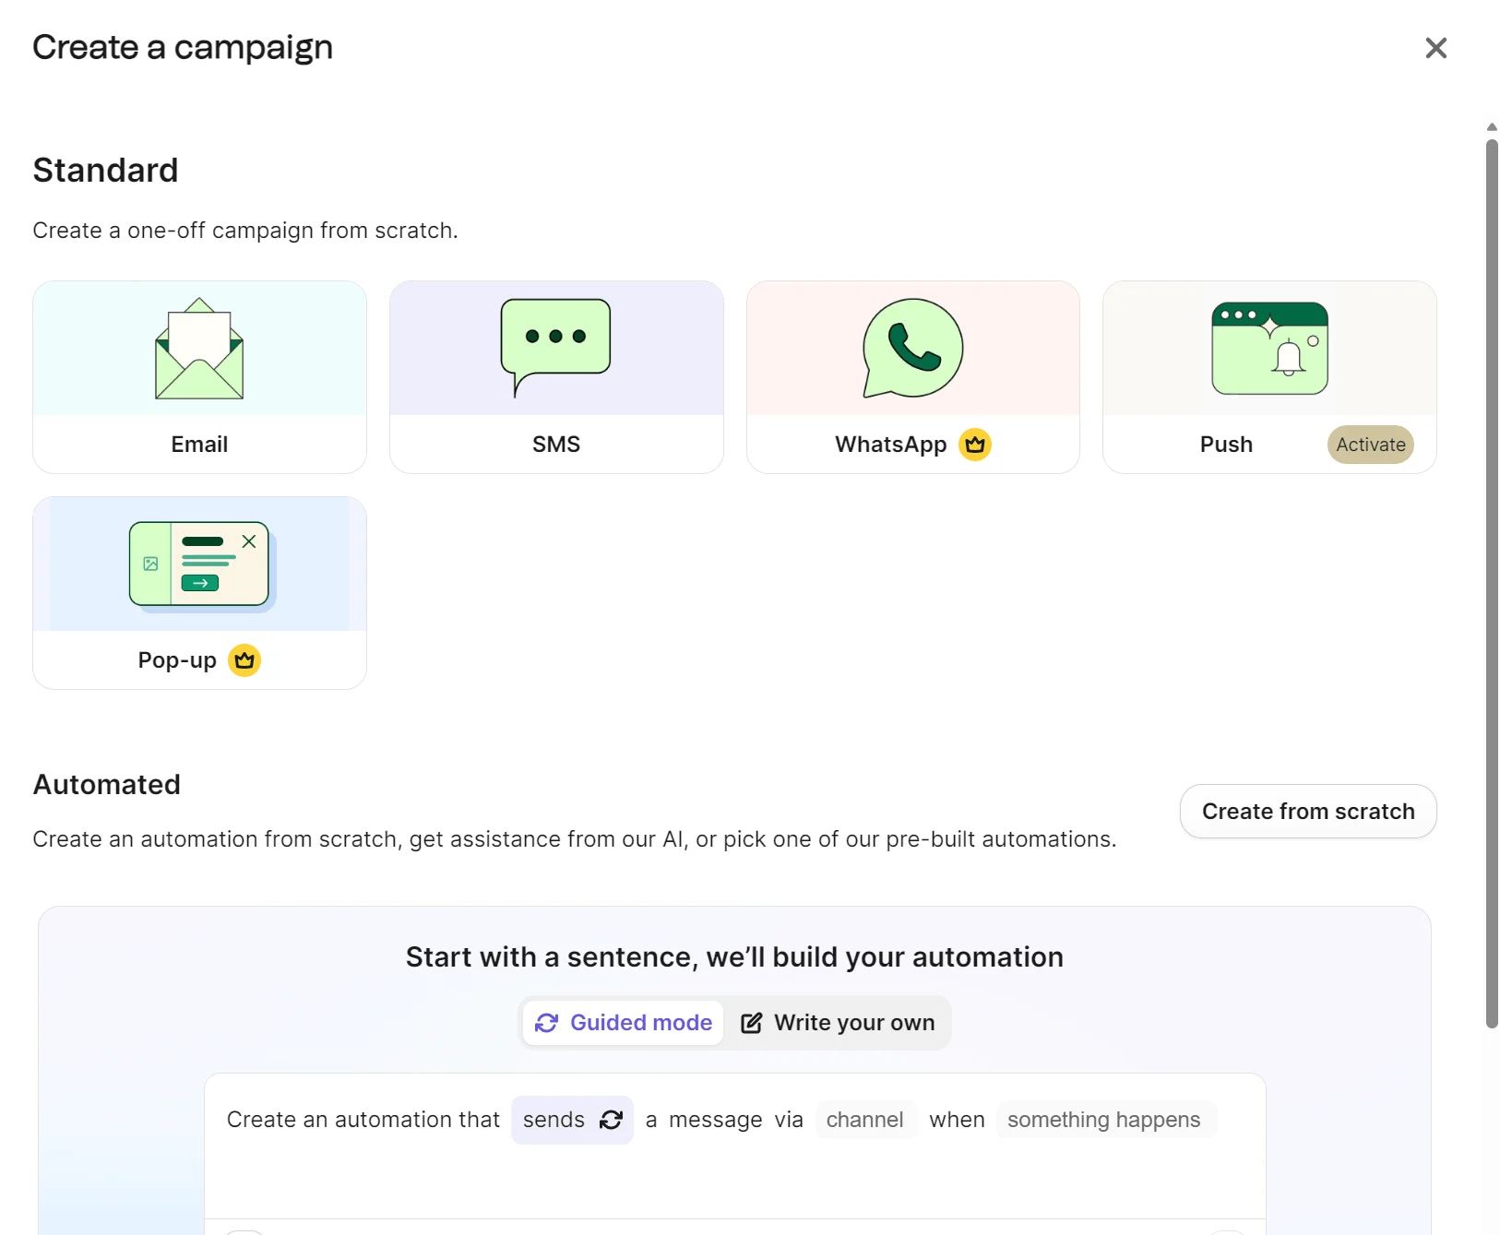Click 'Start with a sentence' automation heading
Screen dimensions: 1500x1235
pos(734,957)
